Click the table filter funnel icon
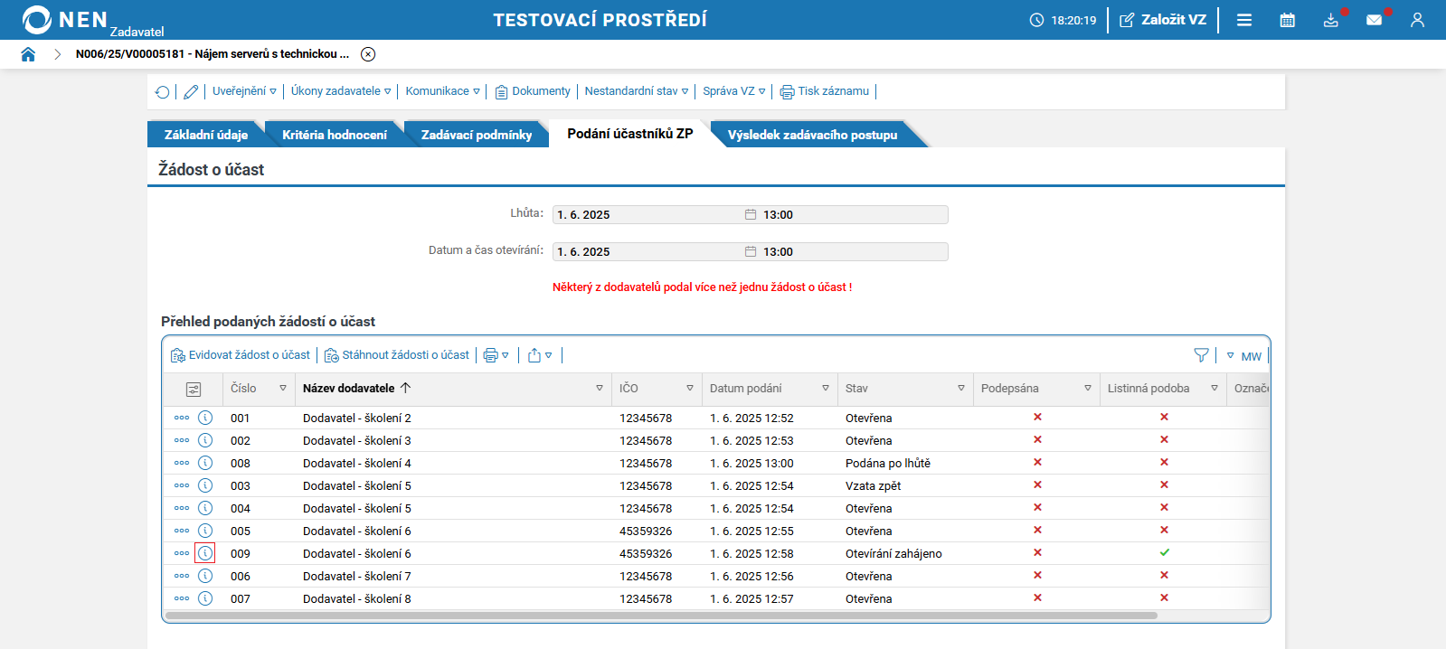 [x=1201, y=355]
